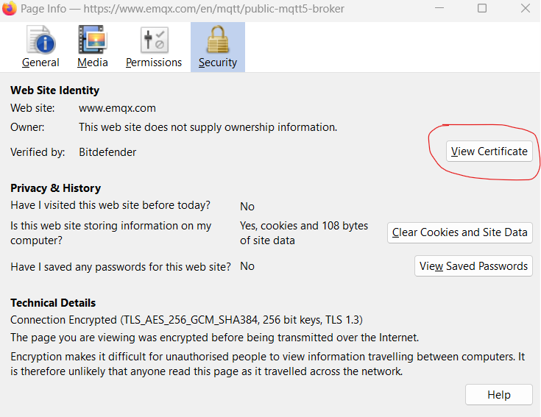Click the Permissions sliders icon
The width and height of the screenshot is (541, 417).
coord(155,40)
